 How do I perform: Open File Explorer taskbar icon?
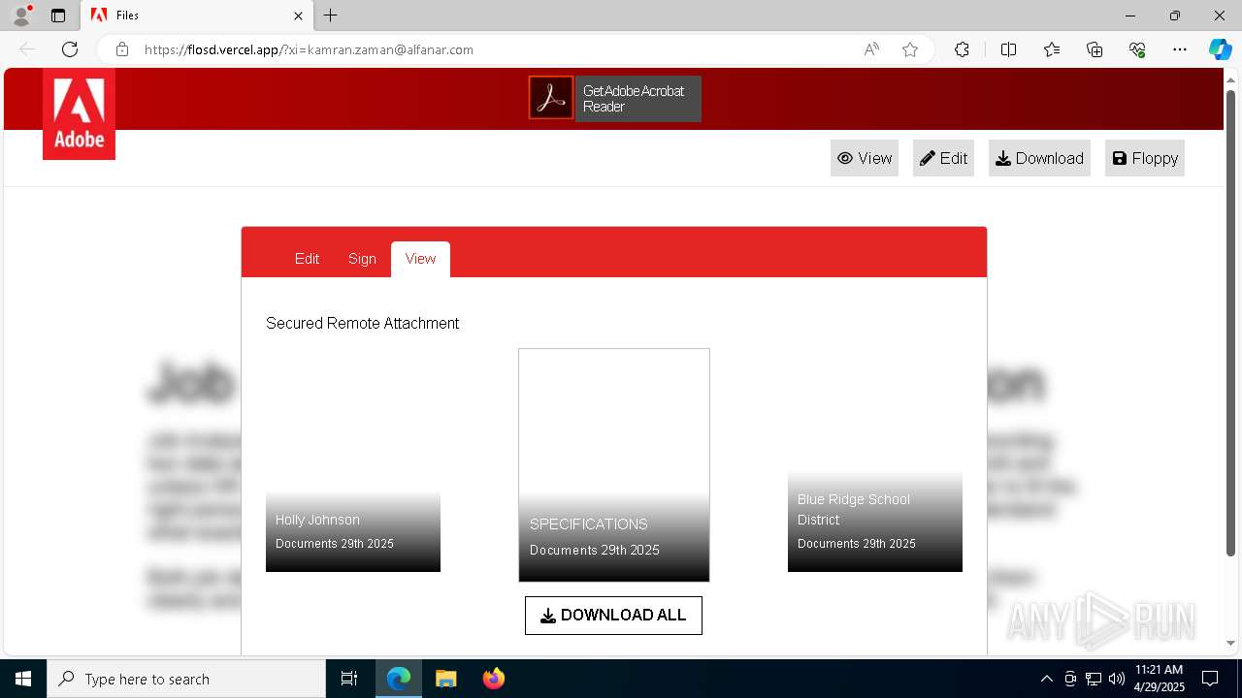(446, 679)
